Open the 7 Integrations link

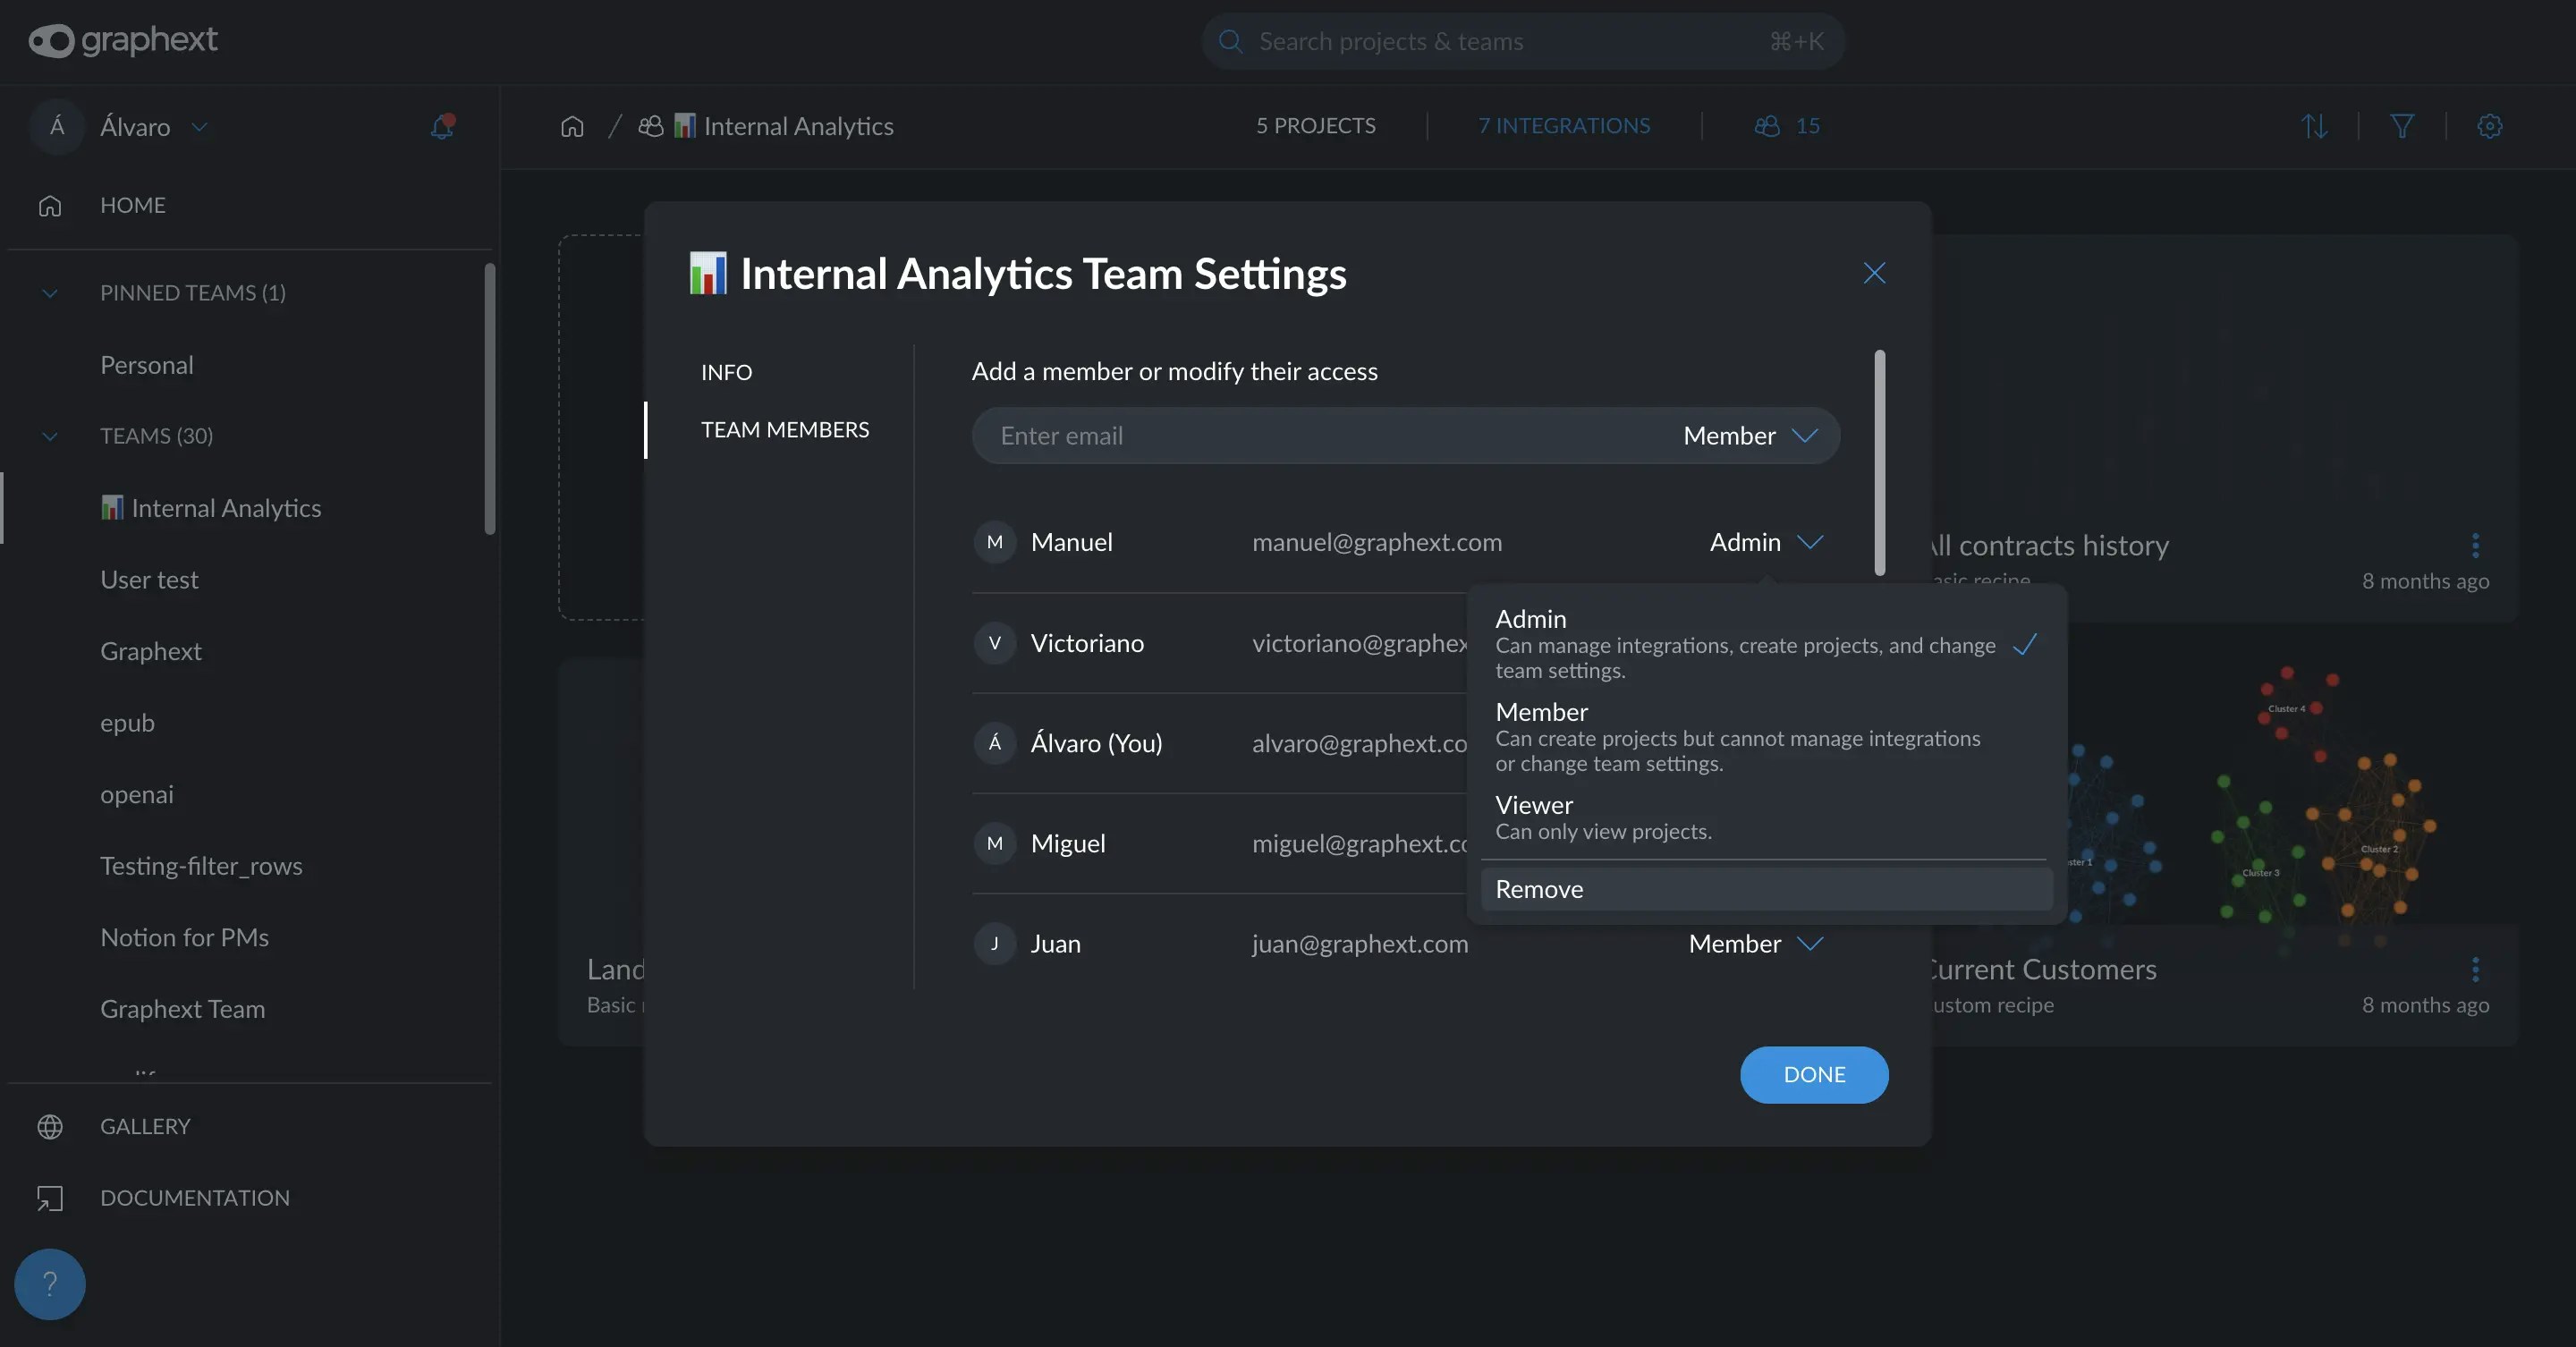click(1564, 126)
